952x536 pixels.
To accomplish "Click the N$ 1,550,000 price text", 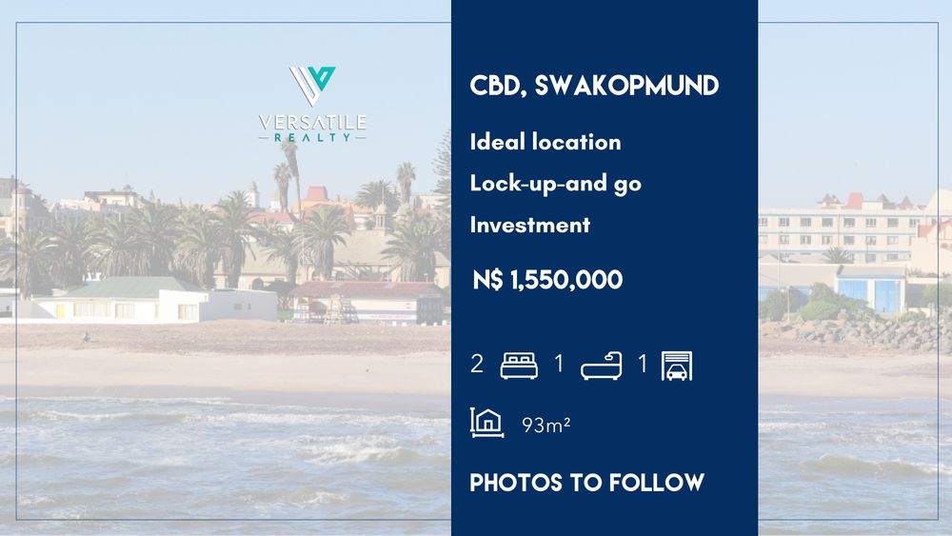I will (547, 280).
